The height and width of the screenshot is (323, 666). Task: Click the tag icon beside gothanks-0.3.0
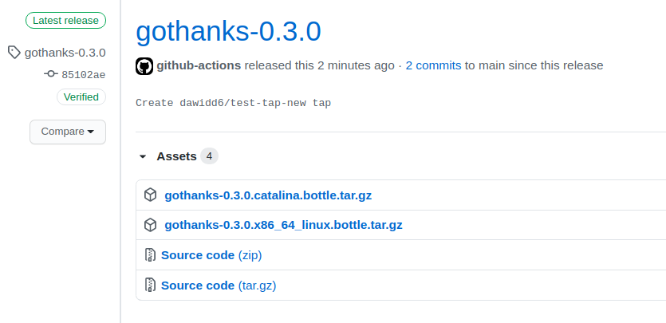coord(14,53)
